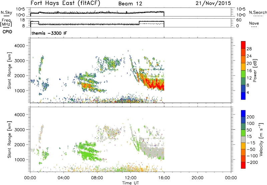Click the '-50' label on the velocity colorbar

(x=251, y=149)
